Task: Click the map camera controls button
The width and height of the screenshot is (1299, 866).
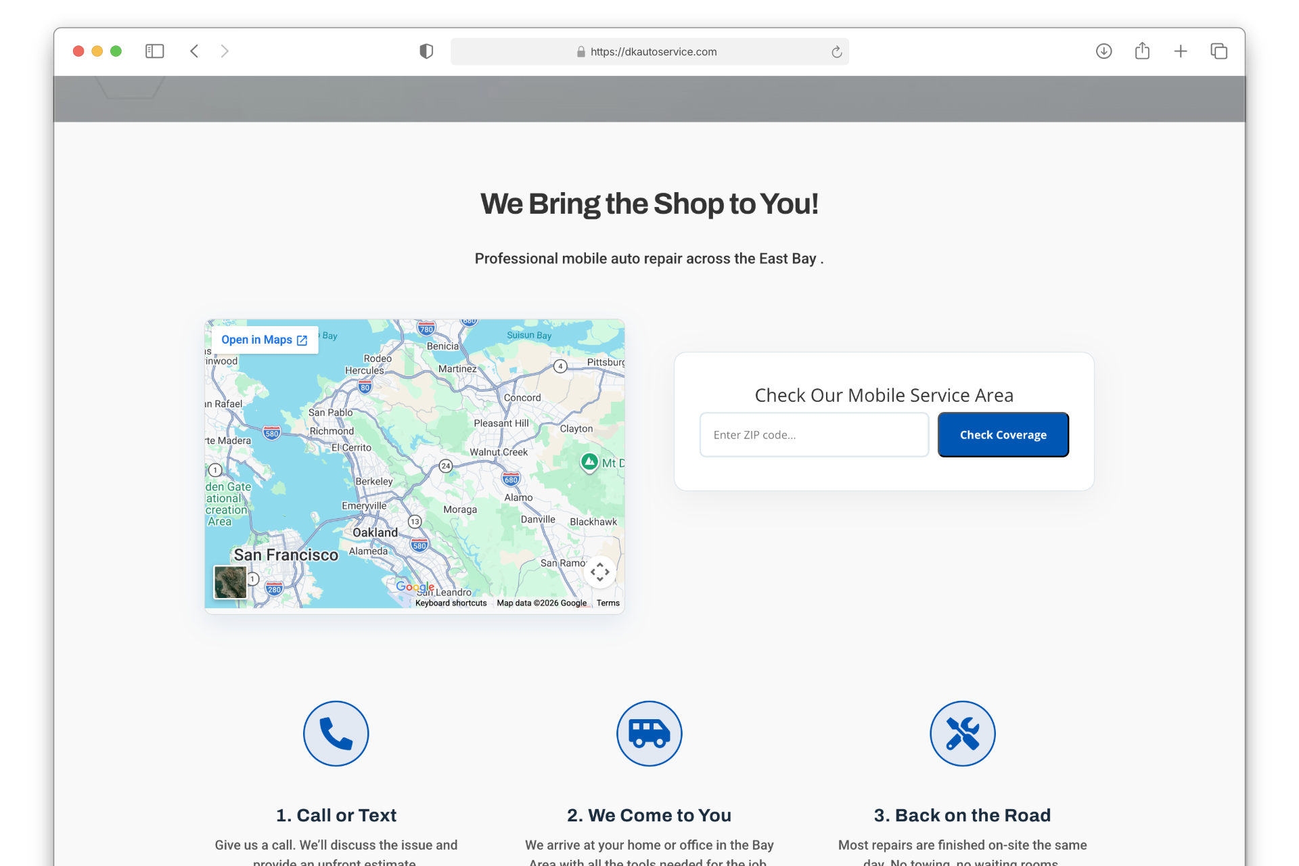Action: pyautogui.click(x=600, y=572)
